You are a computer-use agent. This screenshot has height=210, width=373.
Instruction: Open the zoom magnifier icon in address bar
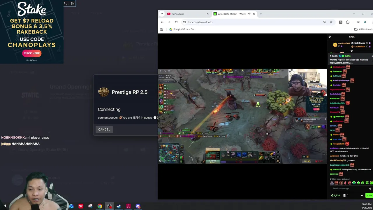pos(325,22)
